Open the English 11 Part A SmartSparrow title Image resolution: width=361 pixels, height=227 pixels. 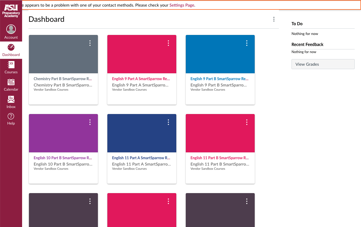click(141, 158)
